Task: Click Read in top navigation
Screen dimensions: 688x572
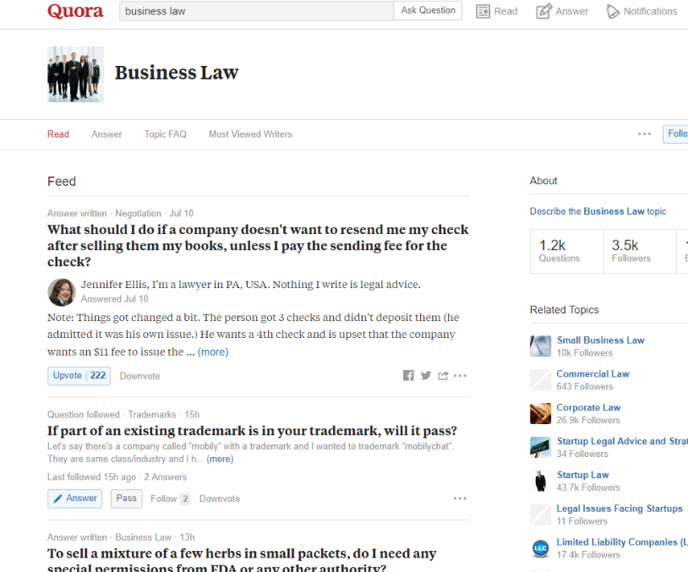Action: [x=505, y=11]
